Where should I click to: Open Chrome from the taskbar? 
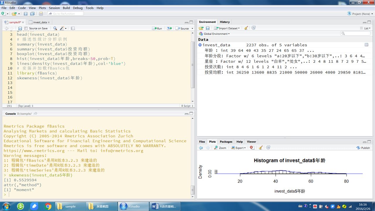pos(48,206)
